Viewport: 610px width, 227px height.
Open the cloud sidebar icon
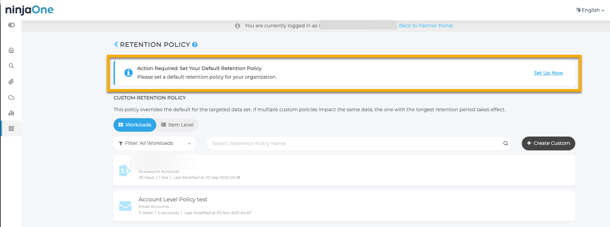[x=11, y=97]
